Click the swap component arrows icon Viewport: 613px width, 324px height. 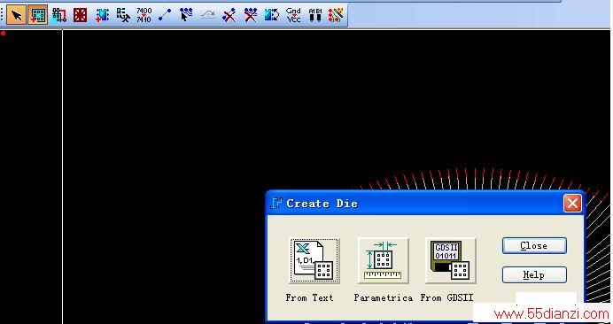(x=272, y=15)
